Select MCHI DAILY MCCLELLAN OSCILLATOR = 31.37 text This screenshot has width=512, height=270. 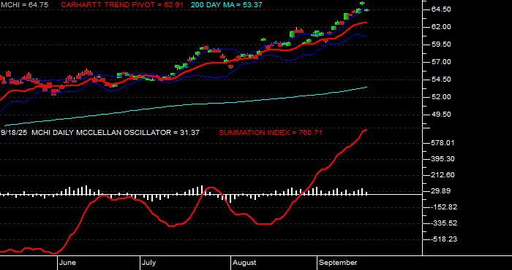point(116,133)
